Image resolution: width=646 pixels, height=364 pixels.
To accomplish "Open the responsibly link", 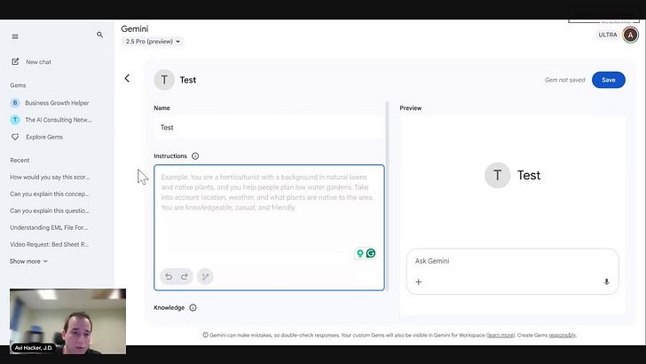I will pyautogui.click(x=562, y=335).
